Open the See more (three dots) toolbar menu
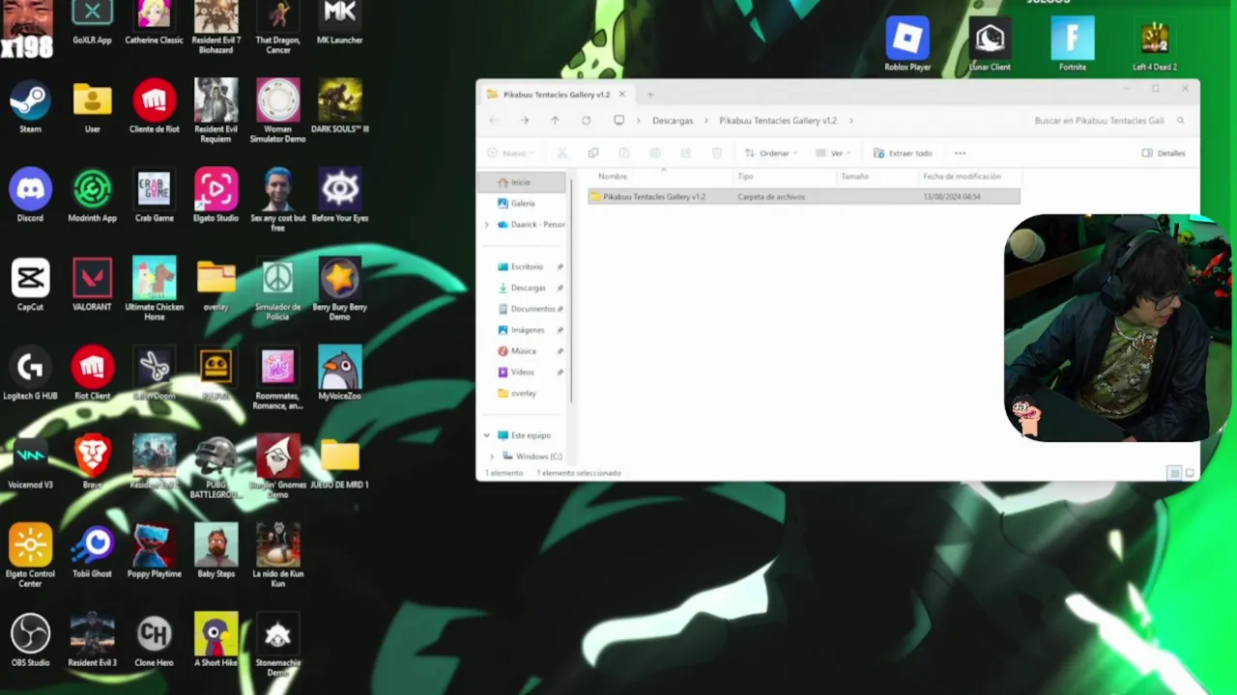This screenshot has height=695, width=1237. pos(960,153)
